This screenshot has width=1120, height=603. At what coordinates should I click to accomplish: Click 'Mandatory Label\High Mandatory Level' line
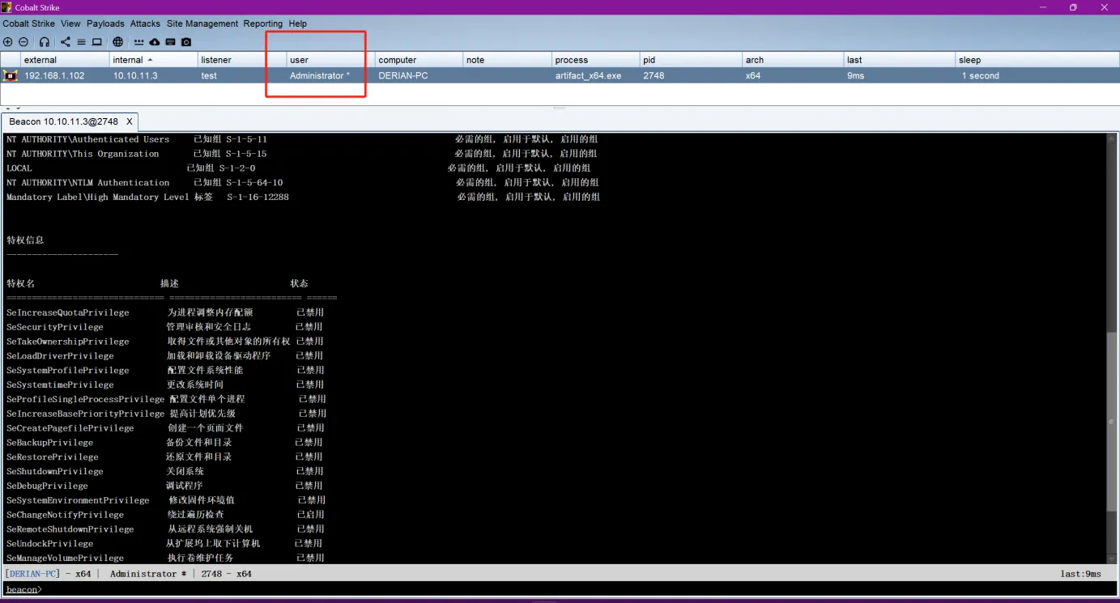[x=303, y=197]
